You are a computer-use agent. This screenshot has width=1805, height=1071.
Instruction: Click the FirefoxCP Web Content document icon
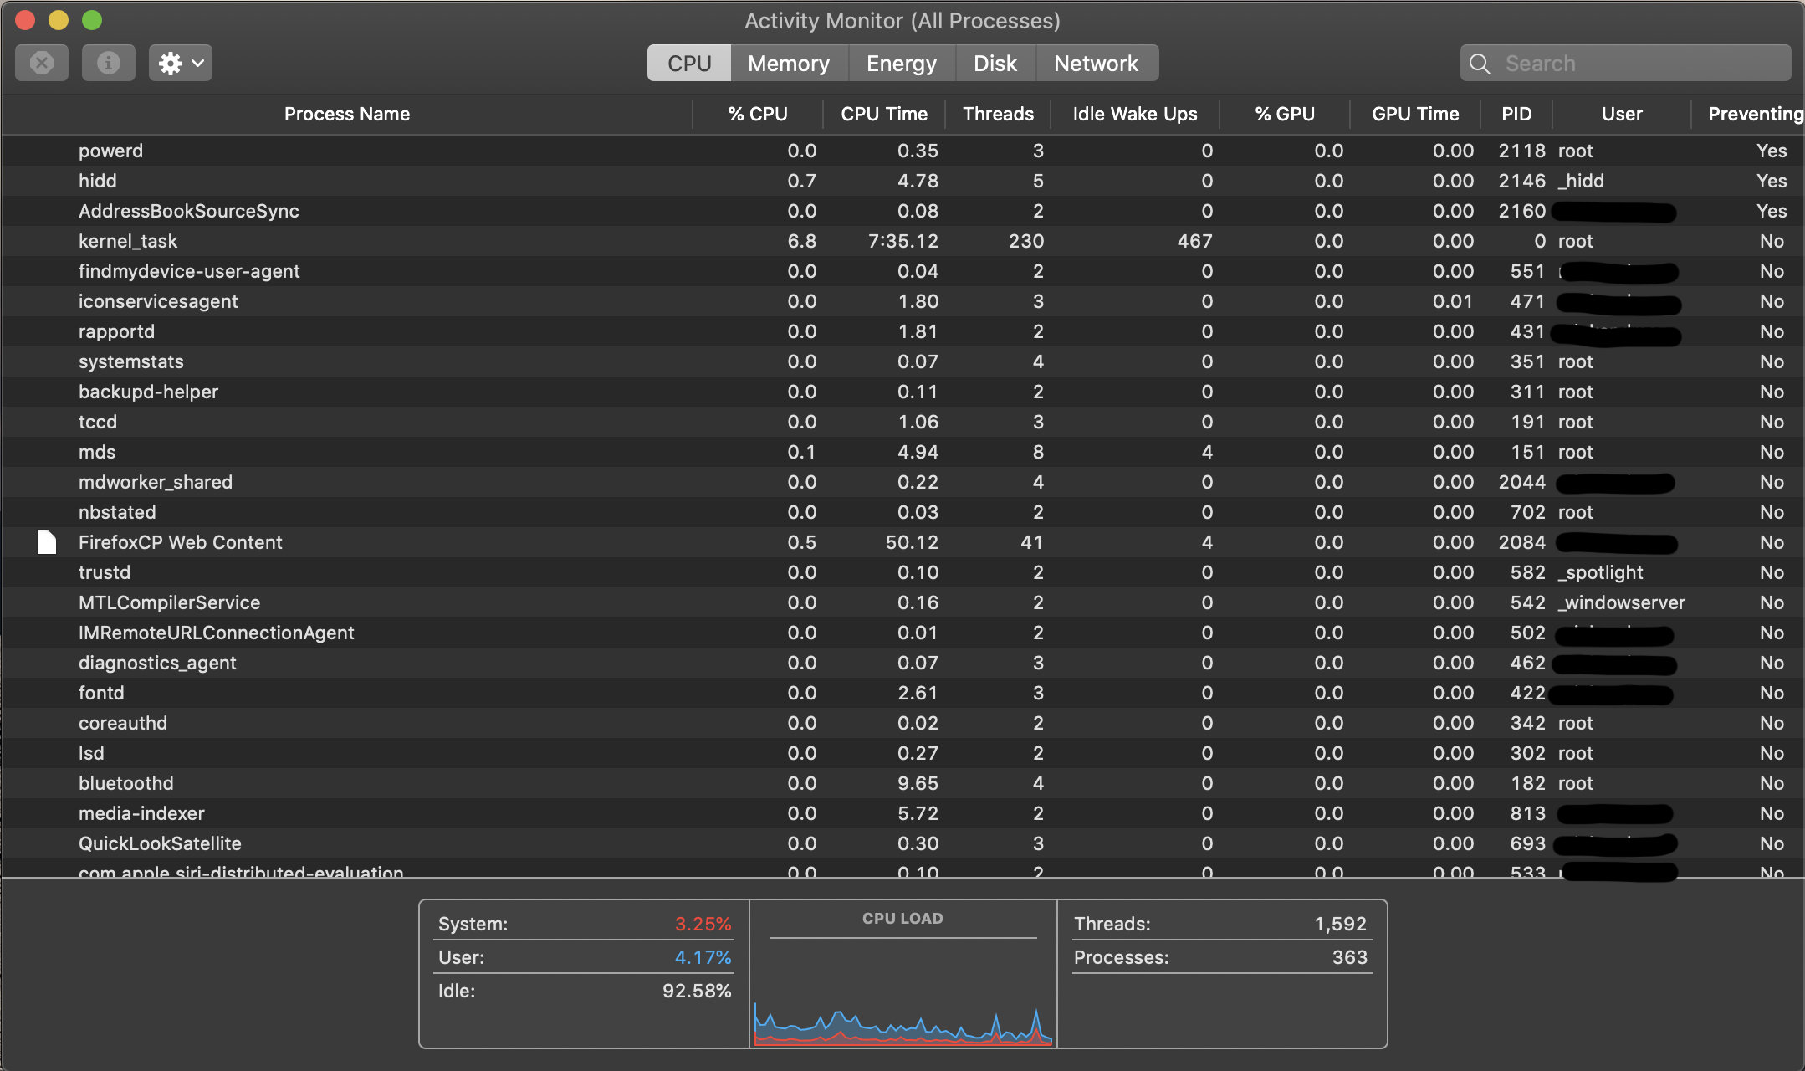pos(47,542)
